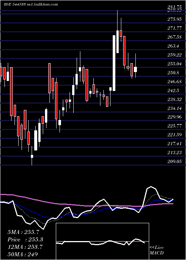
Task: Click the 250.8 price axis label
Action: tap(173, 73)
